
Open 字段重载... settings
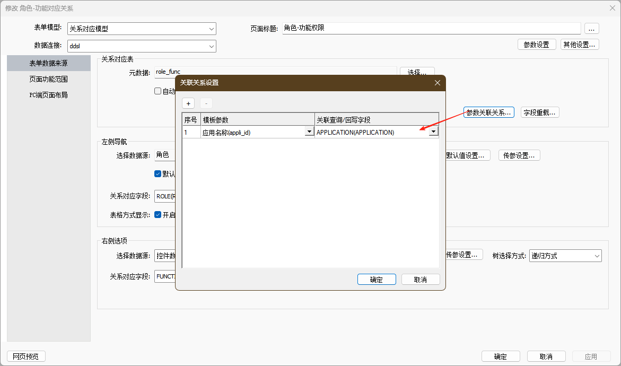[x=540, y=112]
